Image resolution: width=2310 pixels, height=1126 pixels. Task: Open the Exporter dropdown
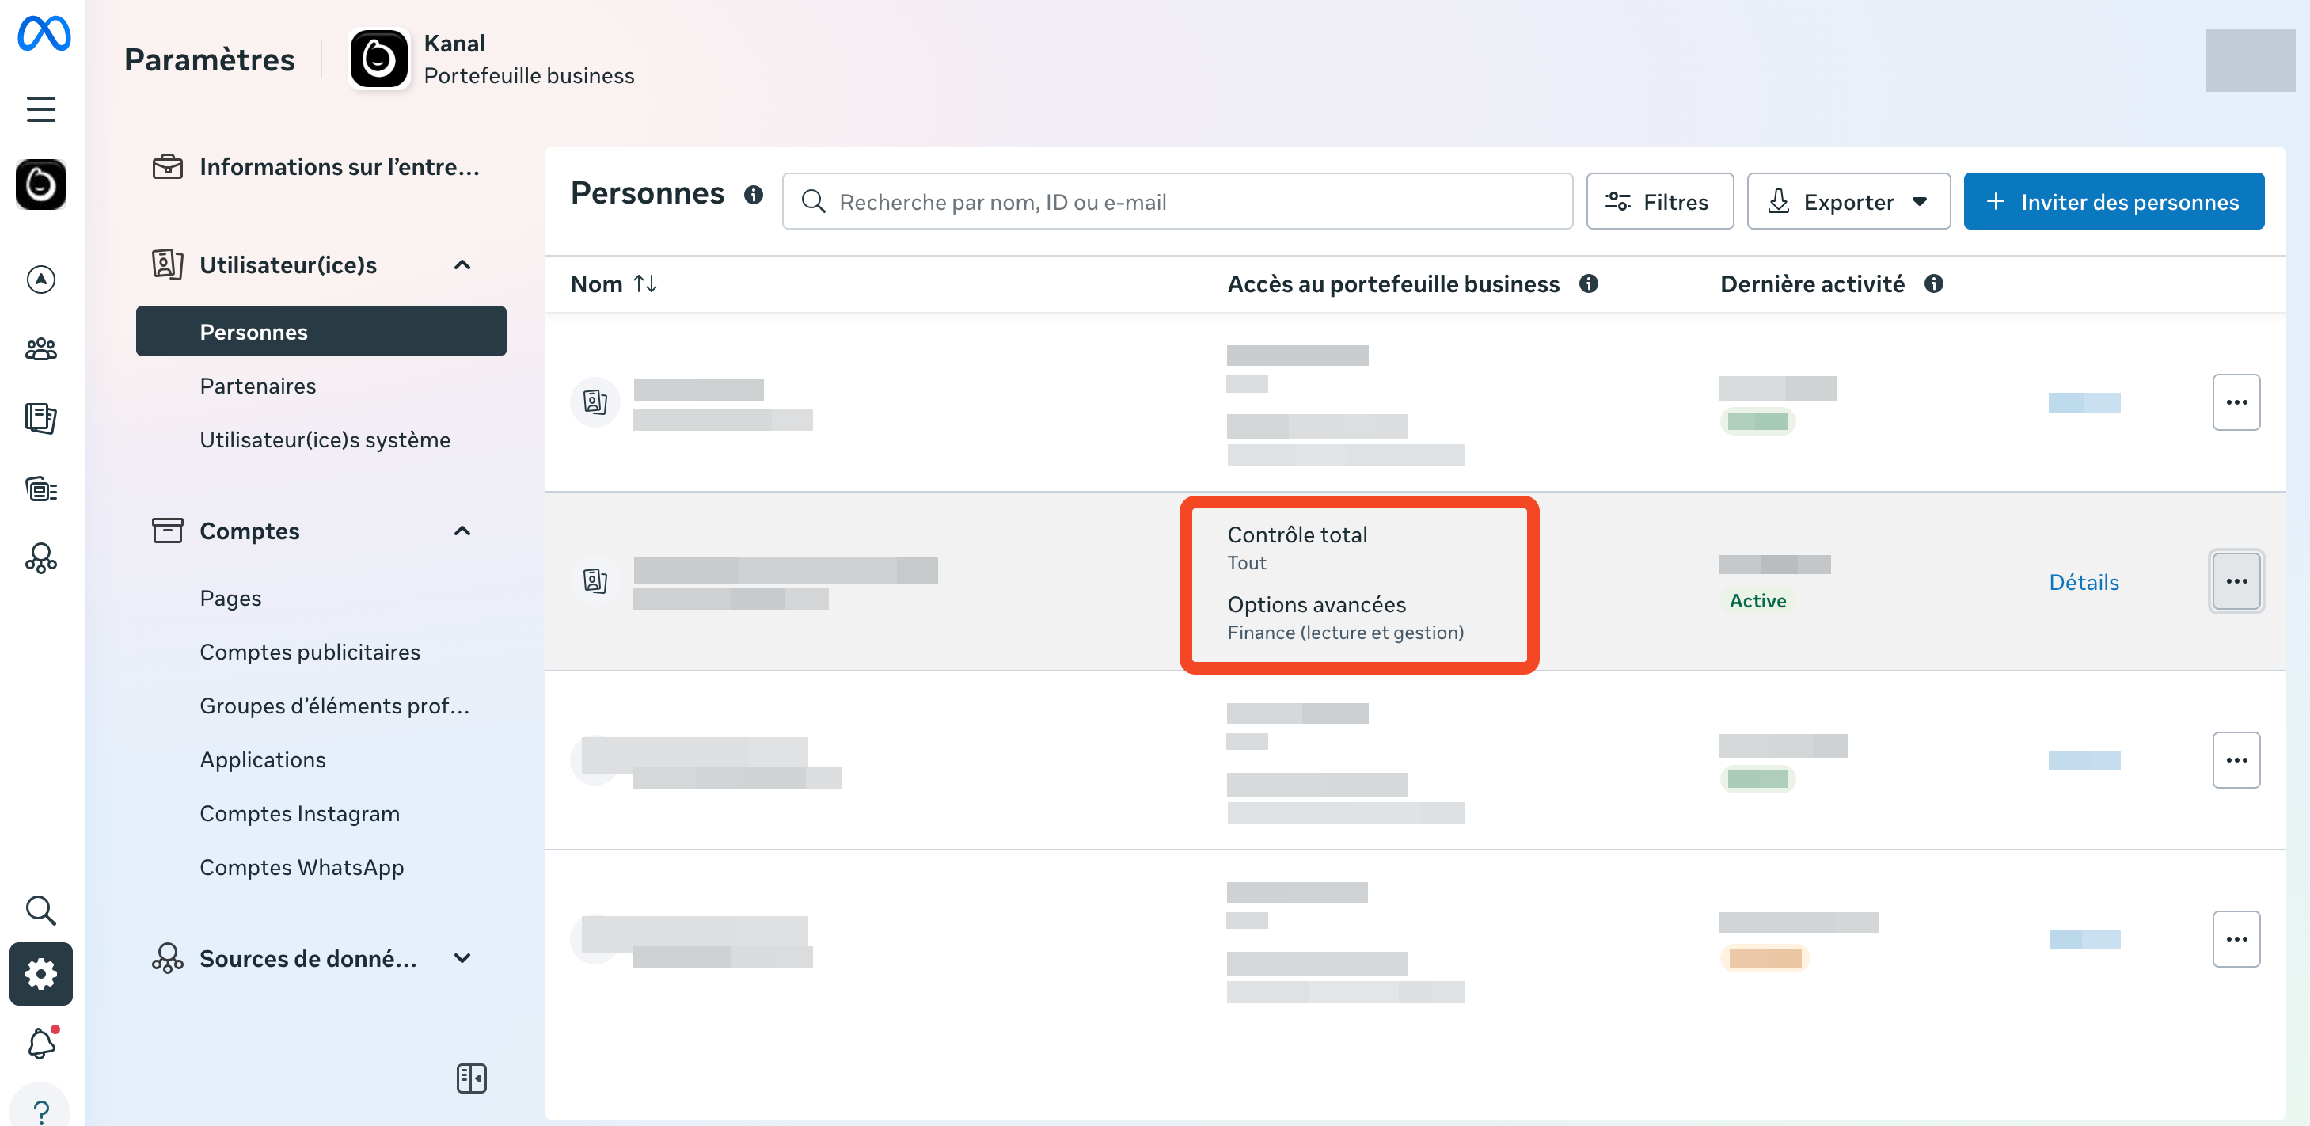(x=1847, y=202)
